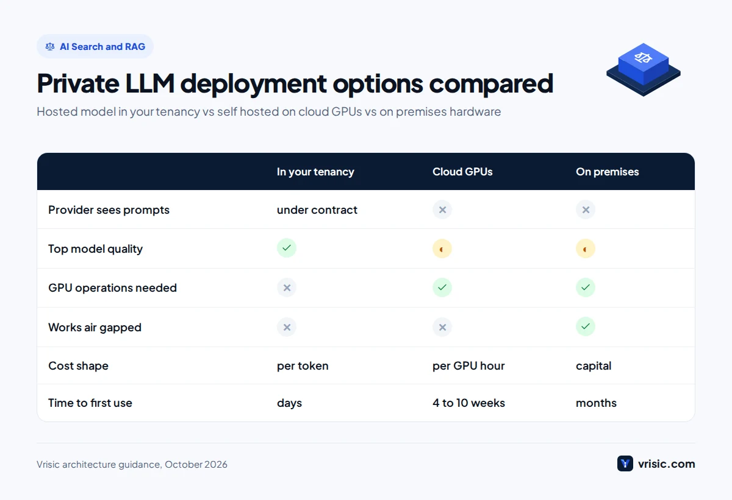
Task: Click the Time to first use row label
Action: coord(90,403)
